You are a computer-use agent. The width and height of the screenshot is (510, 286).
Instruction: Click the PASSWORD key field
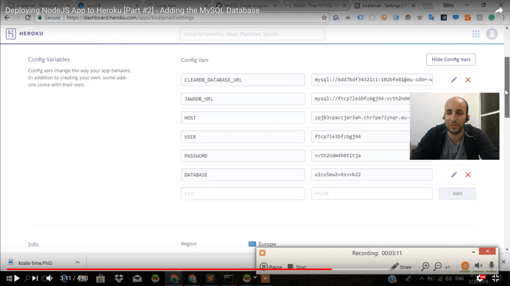pos(243,156)
